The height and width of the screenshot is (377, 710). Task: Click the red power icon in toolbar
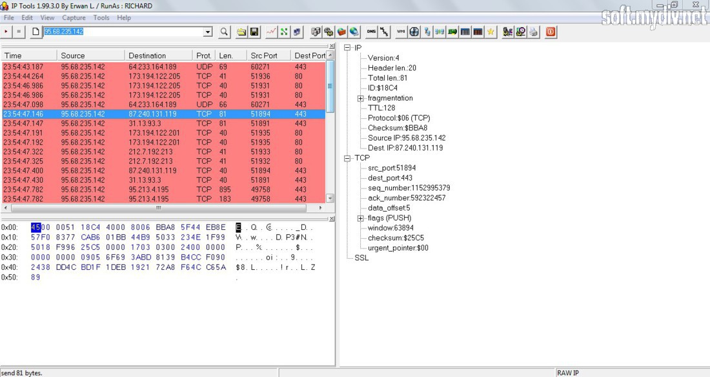pos(551,32)
